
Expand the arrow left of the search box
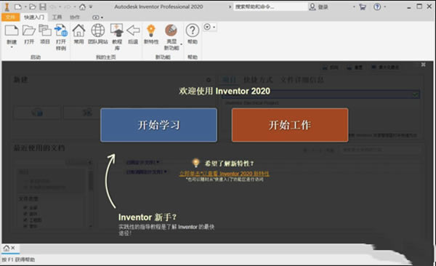[230, 7]
